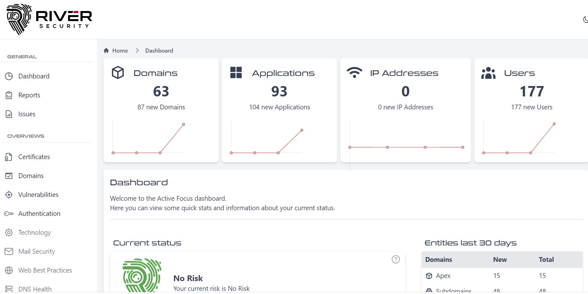
Task: Click the breadcrumb chevron separator
Action: (137, 51)
